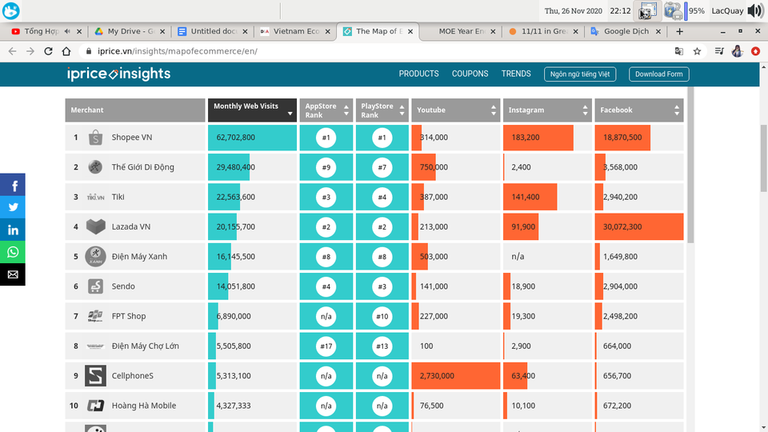768x432 pixels.
Task: Click the Lazada VN heart logo
Action: 95,226
